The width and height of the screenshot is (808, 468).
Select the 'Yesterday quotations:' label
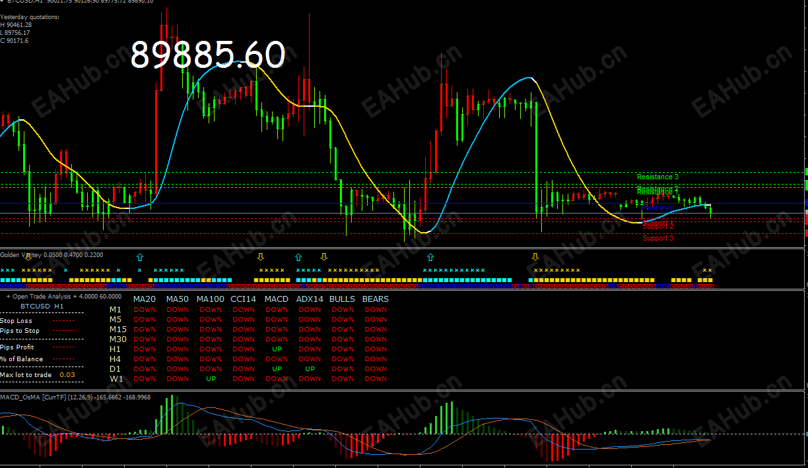pos(30,16)
